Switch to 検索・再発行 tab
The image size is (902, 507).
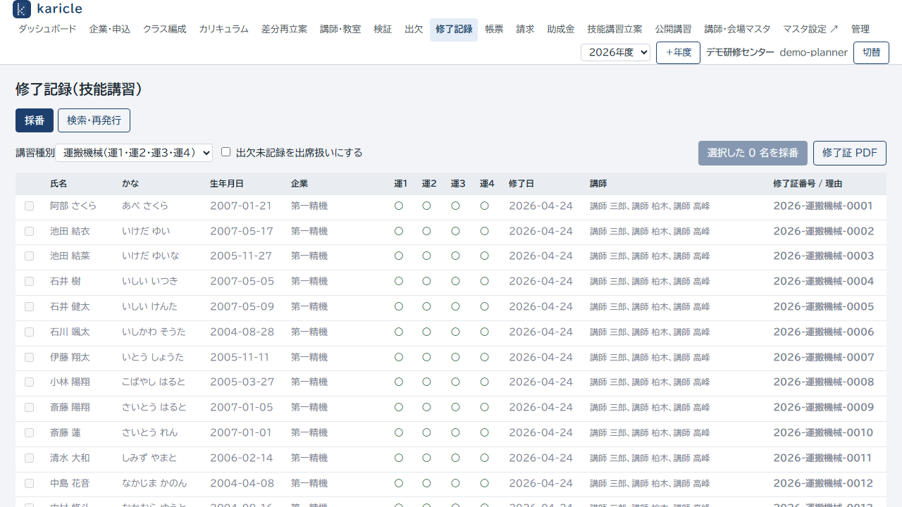click(x=94, y=120)
